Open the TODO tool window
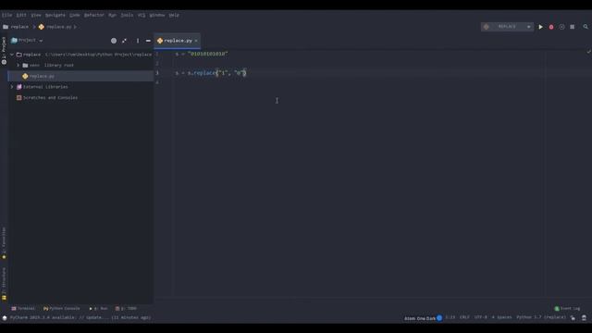Viewport: 592px width, 333px height. (x=126, y=308)
